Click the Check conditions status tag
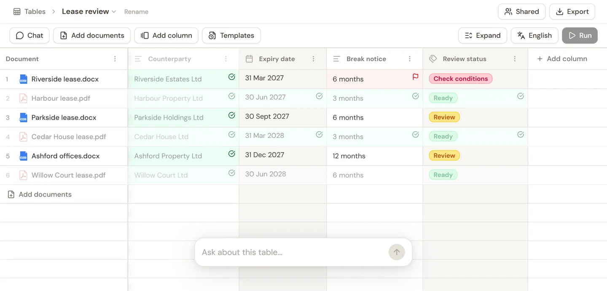607x291 pixels. pos(460,79)
